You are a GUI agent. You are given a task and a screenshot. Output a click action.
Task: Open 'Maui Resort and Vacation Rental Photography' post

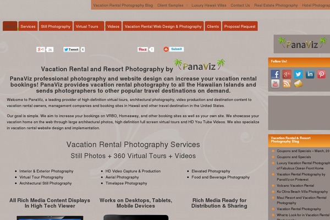301,200
